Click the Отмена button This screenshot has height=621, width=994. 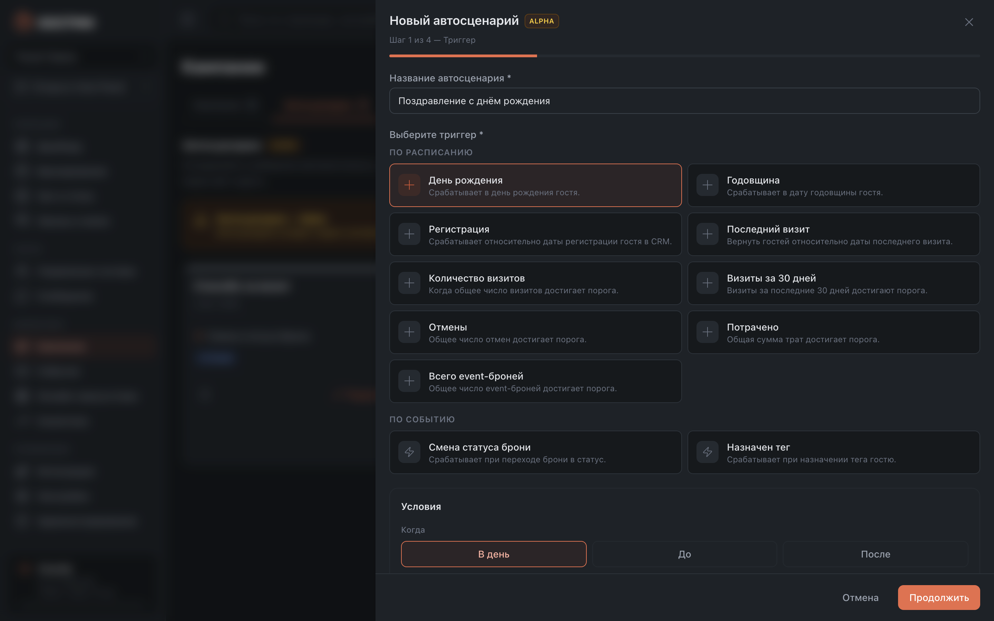point(860,598)
